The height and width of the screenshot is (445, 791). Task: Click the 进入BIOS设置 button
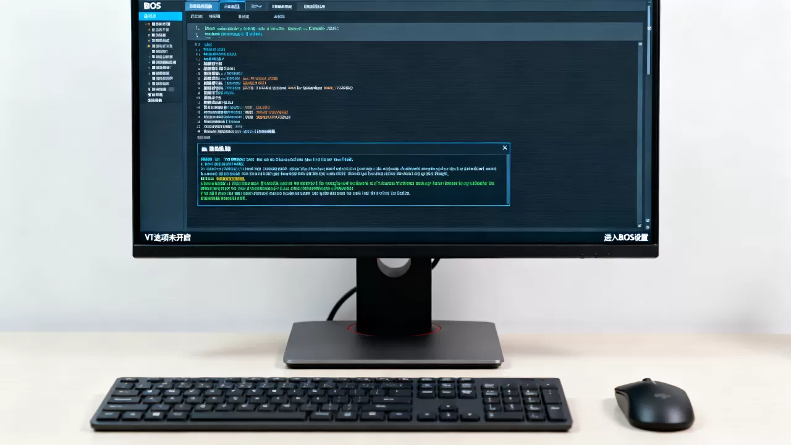click(626, 237)
